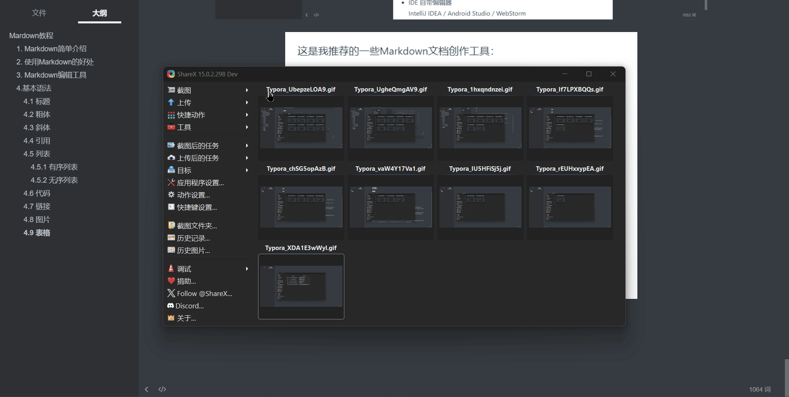Viewport: 789px width, 397px height.
Task: Click the hotkey settings (快捷键设置) icon
Action: pos(171,207)
